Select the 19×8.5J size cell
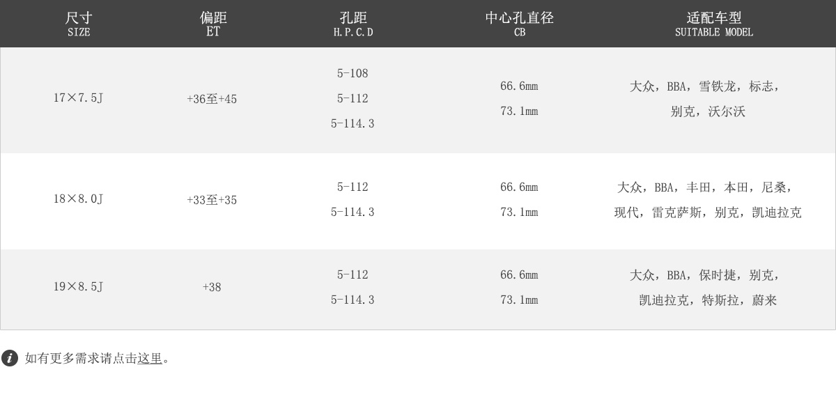 click(79, 286)
